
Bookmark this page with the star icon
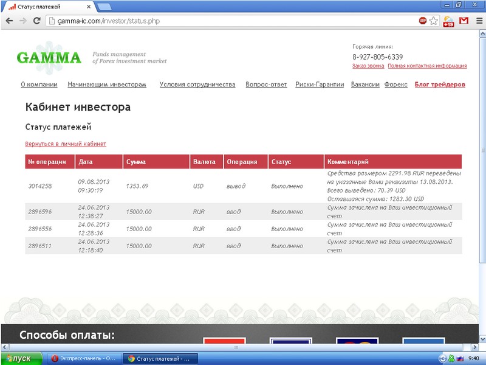coord(434,21)
